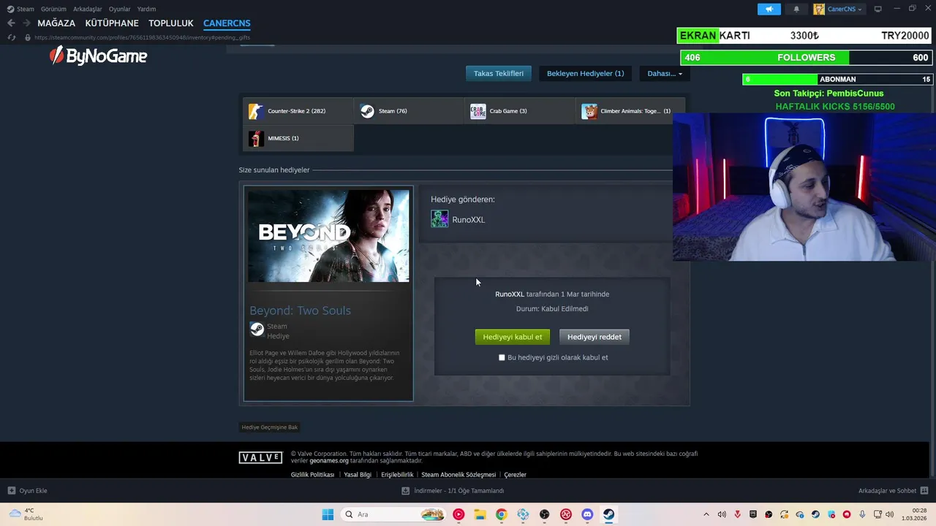The width and height of the screenshot is (936, 526).
Task: Click the Beyond: Two Souls title
Action: [300, 310]
